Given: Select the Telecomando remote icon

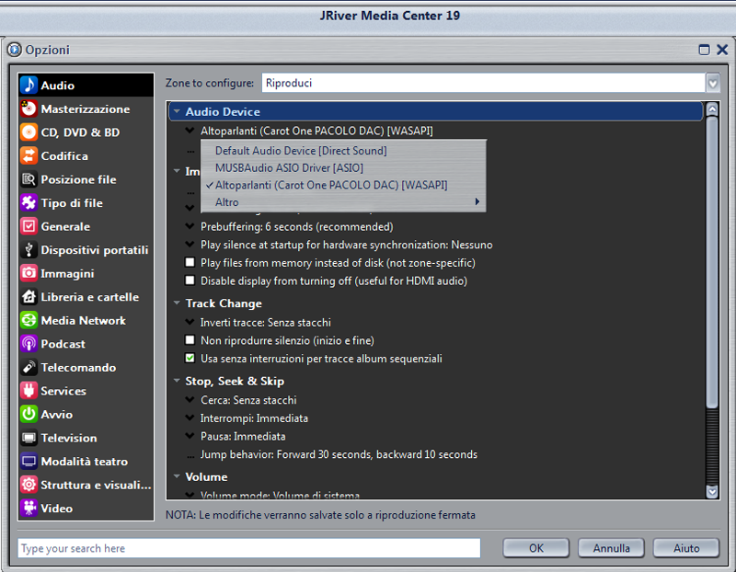Looking at the screenshot, I should (29, 368).
